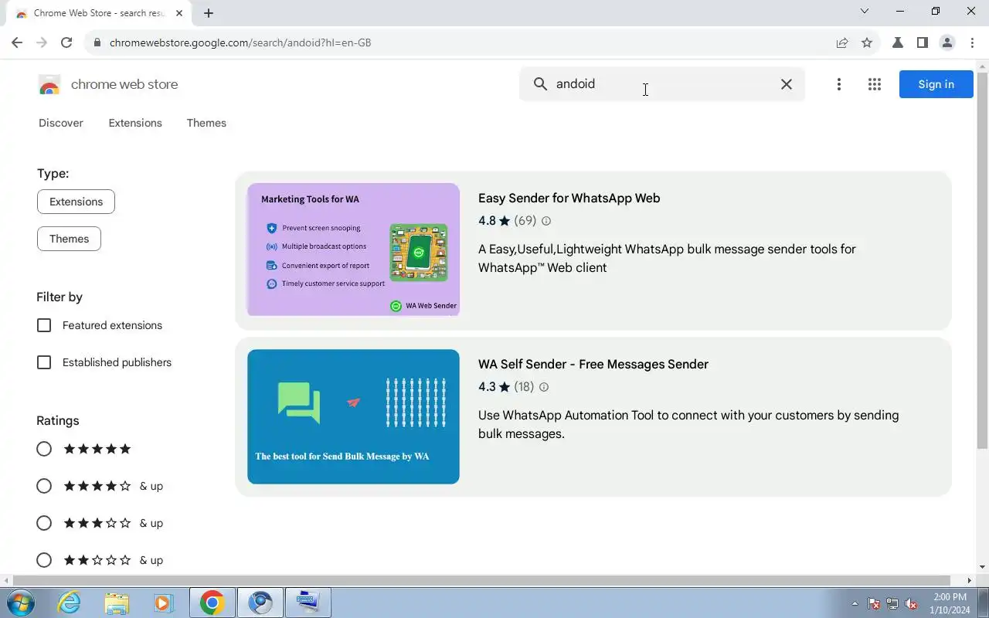The width and height of the screenshot is (989, 618).
Task: Open the Chrome profile avatar
Action: click(947, 42)
